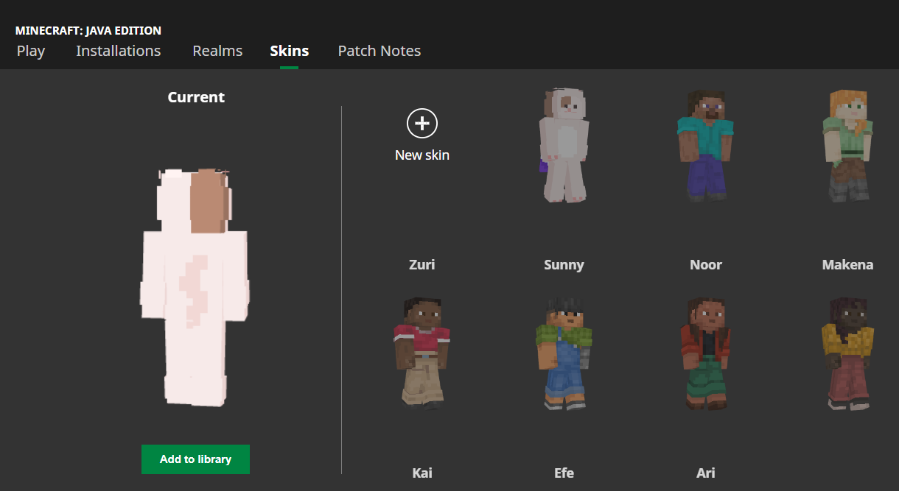Open the Installations tab
899x491 pixels.
119,51
